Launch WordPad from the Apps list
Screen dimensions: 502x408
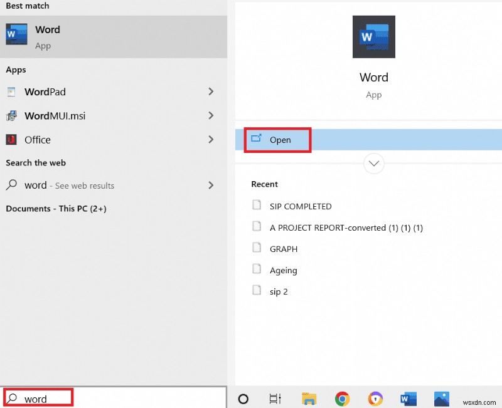pos(114,92)
